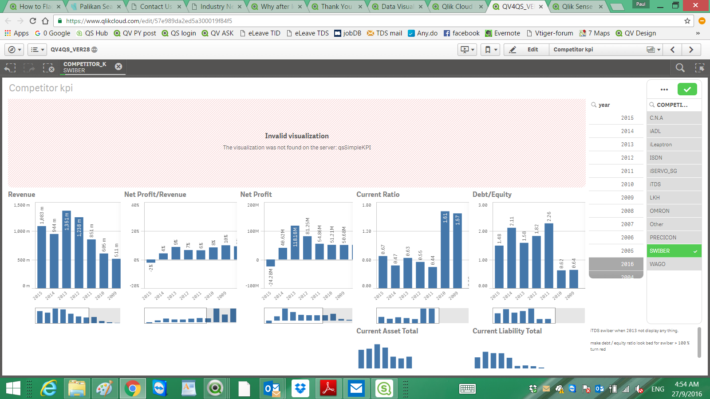Select WAGO in competitor list
The width and height of the screenshot is (710, 399).
click(674, 264)
